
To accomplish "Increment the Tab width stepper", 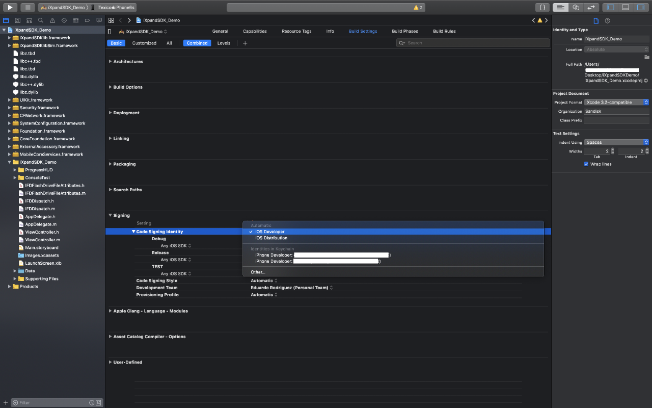I will [x=613, y=150].
